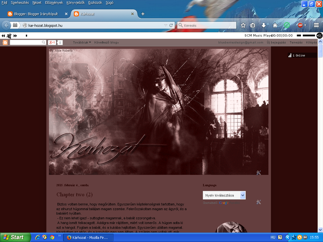
Task: Close the Kárhozat tab
Action: (x=132, y=14)
